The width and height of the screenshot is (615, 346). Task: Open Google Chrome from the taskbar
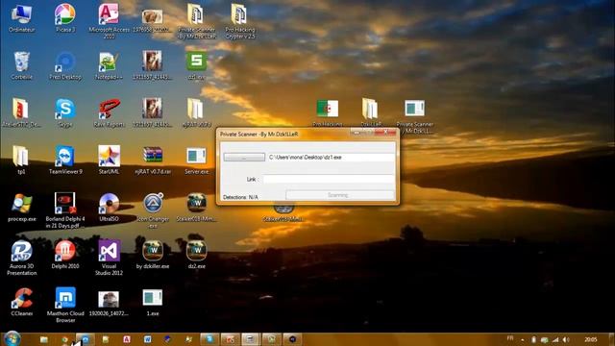(x=64, y=339)
